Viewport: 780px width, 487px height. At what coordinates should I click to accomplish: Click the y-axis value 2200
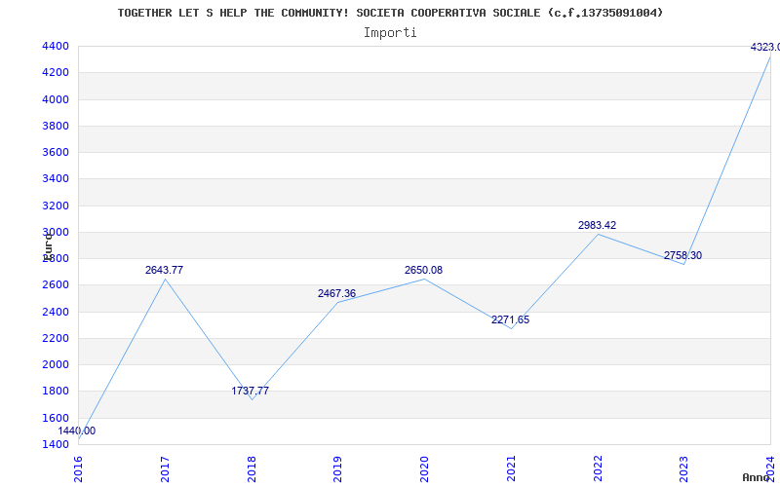tap(56, 338)
